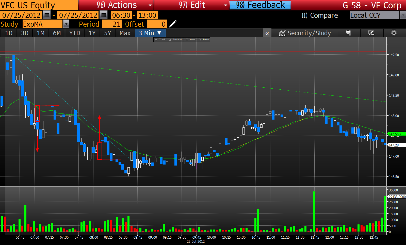This screenshot has height=245, width=406.
Task: Click the 09:00 time axis label
Action: 153,237
